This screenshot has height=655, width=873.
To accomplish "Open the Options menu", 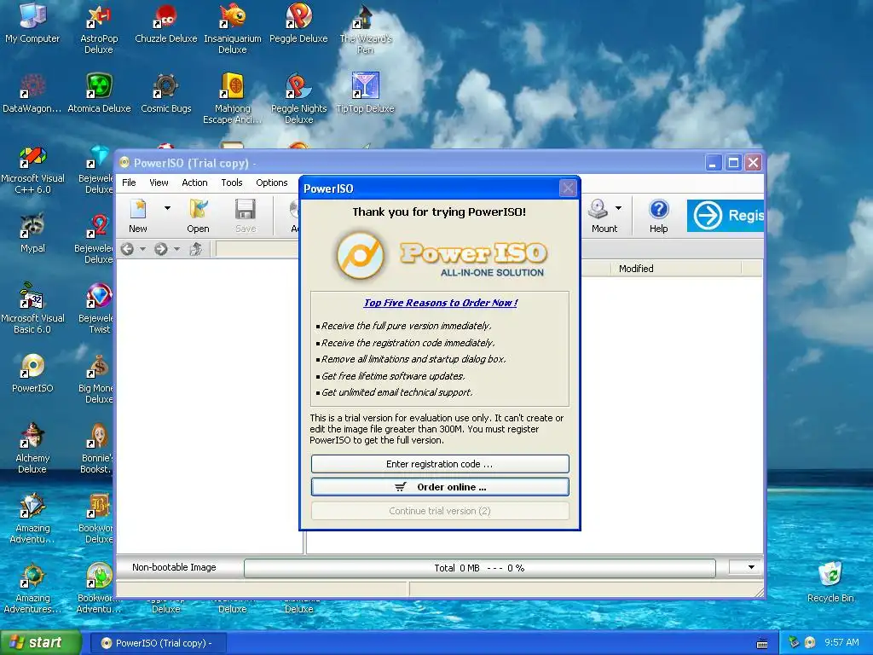I will pyautogui.click(x=272, y=183).
